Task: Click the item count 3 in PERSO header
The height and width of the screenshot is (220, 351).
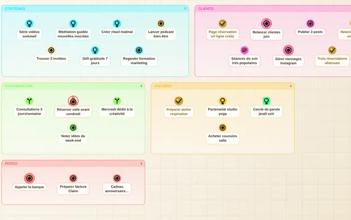Action: pyautogui.click(x=142, y=163)
